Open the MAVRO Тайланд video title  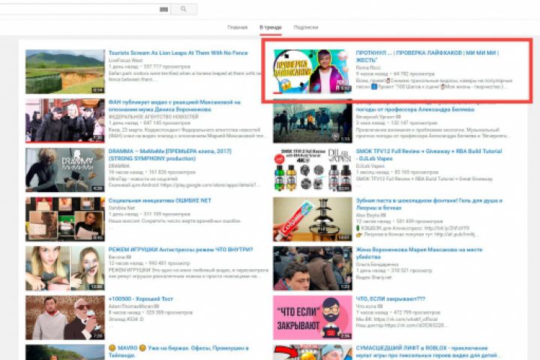(178, 352)
